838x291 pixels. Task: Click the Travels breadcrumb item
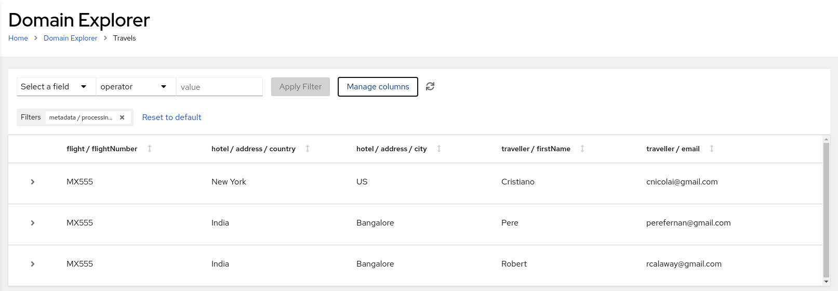pyautogui.click(x=125, y=38)
